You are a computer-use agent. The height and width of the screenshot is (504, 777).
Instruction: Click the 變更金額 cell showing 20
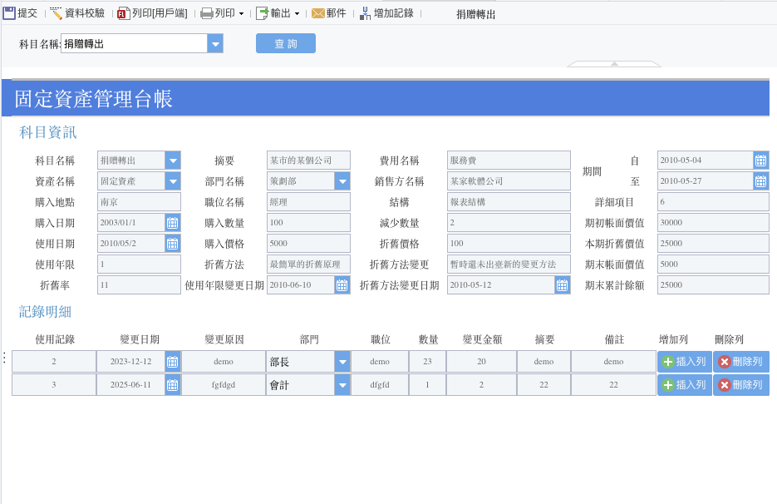click(x=481, y=362)
